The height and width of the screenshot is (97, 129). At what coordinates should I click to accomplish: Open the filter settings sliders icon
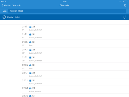tap(125, 5)
